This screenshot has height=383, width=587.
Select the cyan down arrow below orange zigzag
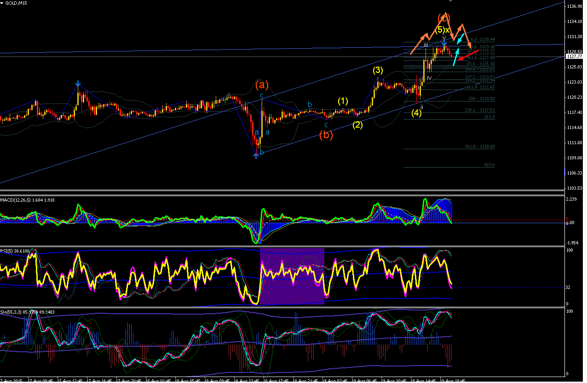(x=461, y=39)
